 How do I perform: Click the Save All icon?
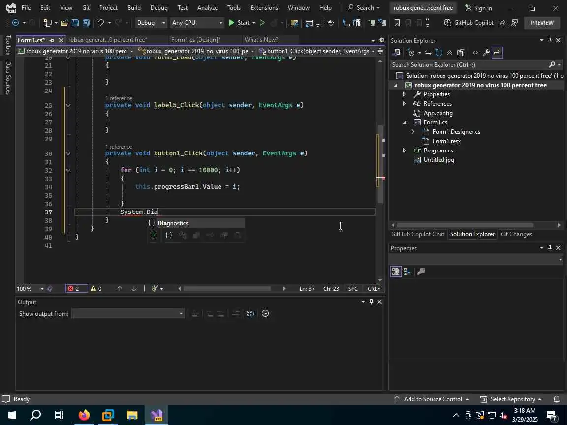[86, 23]
